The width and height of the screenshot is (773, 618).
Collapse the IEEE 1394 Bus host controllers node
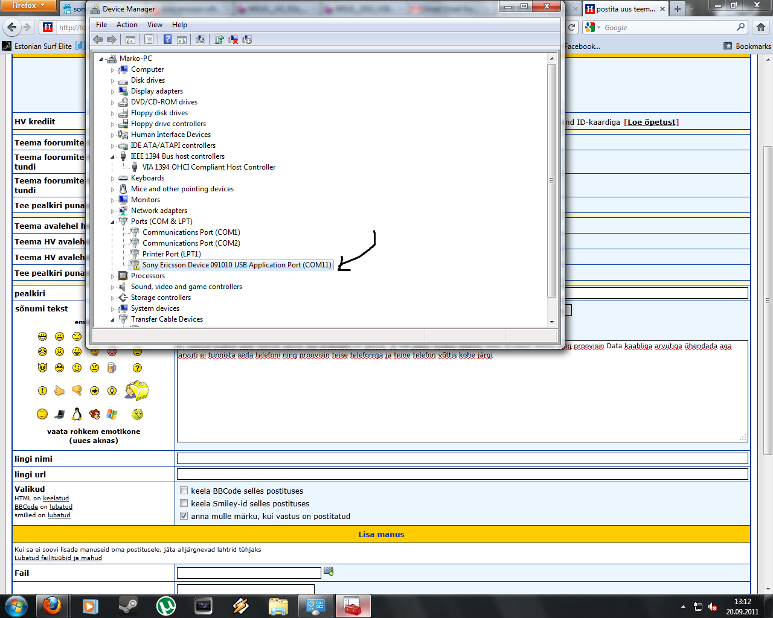click(112, 157)
